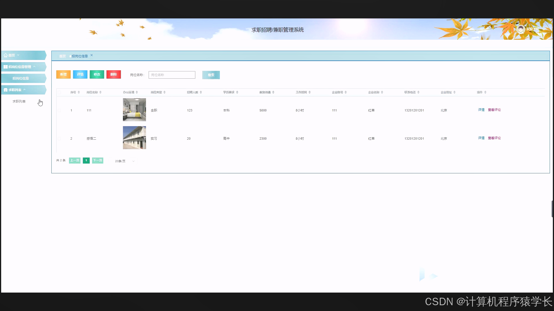The height and width of the screenshot is (311, 554).
Task: Select the checkbox for row 感悟二
Action: click(59, 139)
